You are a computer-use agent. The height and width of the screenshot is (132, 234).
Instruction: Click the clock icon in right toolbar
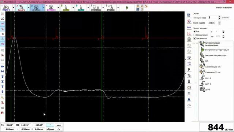tap(189, 88)
